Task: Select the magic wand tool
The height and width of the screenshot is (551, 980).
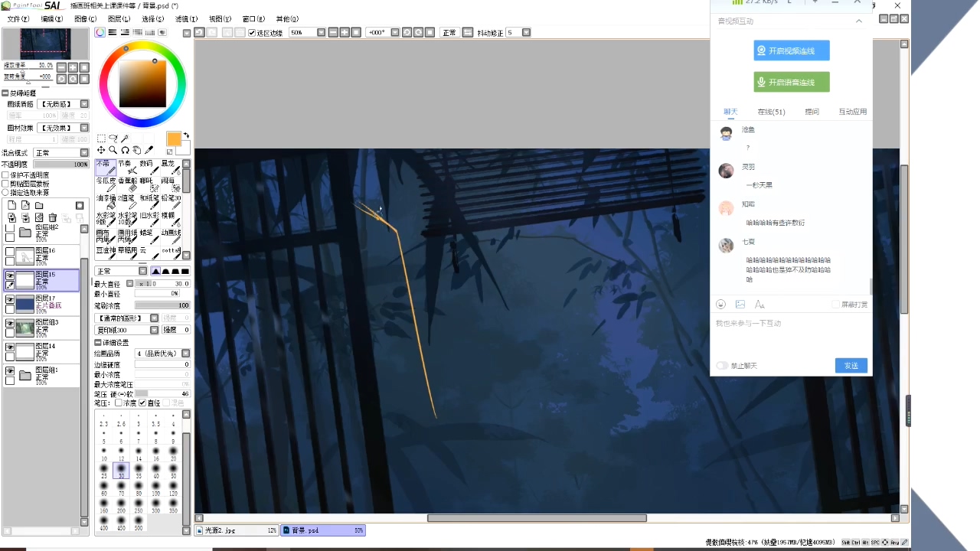Action: coord(125,139)
